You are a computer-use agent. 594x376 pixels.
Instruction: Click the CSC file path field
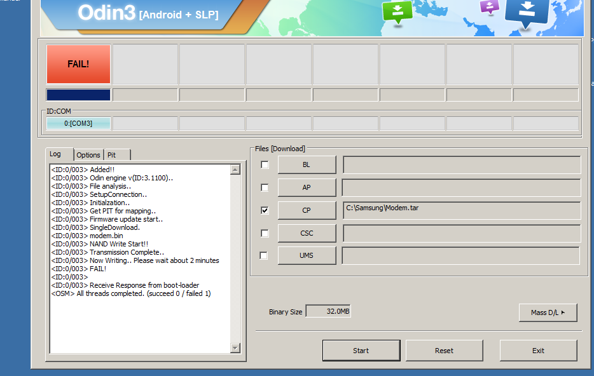click(462, 233)
